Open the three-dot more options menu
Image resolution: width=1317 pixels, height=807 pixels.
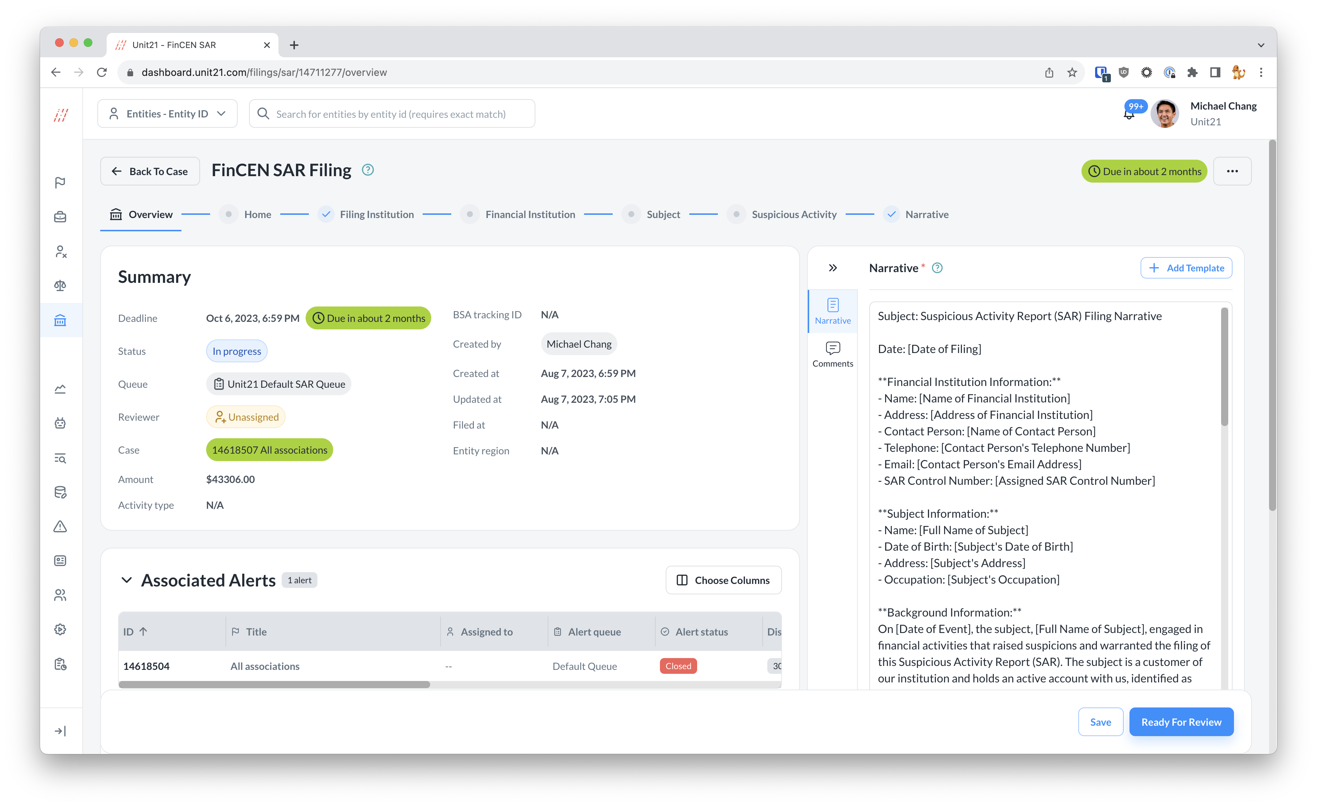(1231, 171)
